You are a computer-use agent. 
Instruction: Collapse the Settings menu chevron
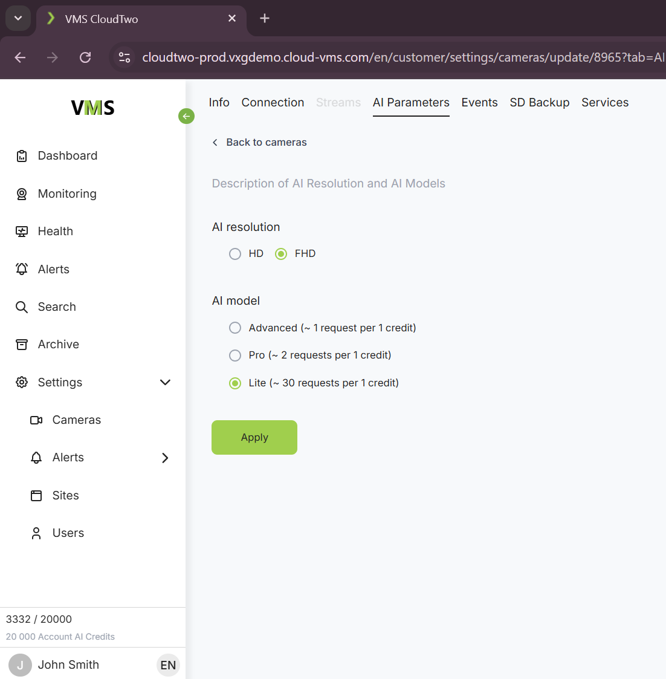[x=165, y=382]
